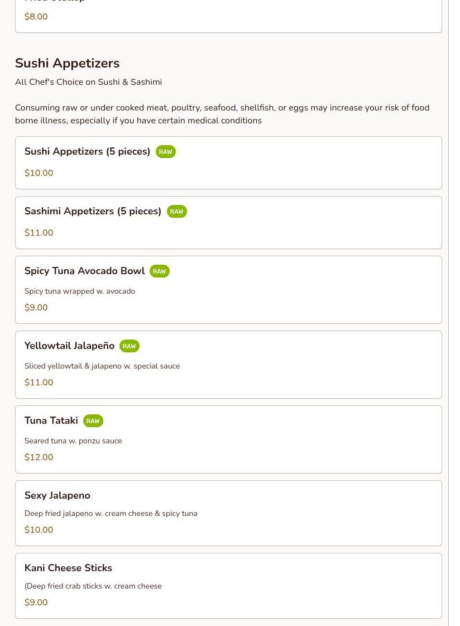Open the Sushi Appetizers (5 pieces) item

pyautogui.click(x=87, y=151)
